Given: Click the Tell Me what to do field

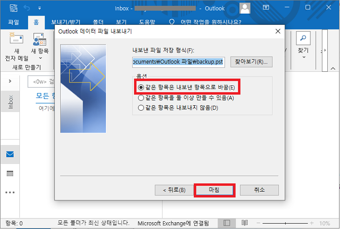Looking at the screenshot, I should coord(211,22).
